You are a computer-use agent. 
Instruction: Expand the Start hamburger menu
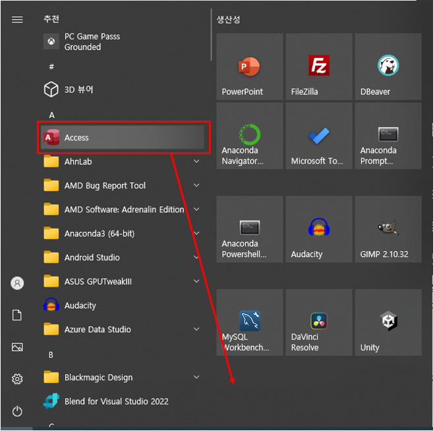pyautogui.click(x=17, y=19)
